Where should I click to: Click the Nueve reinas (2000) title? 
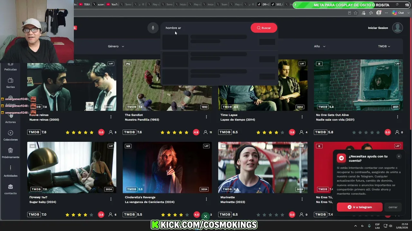click(44, 120)
